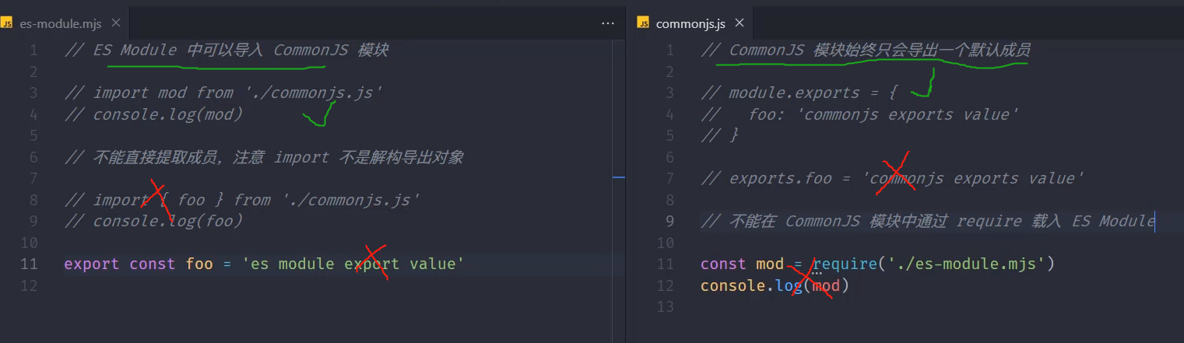
Task: Click the comment '不能在 CommonJS 模块中通过 require 载入 ES Module'
Action: tap(942, 221)
